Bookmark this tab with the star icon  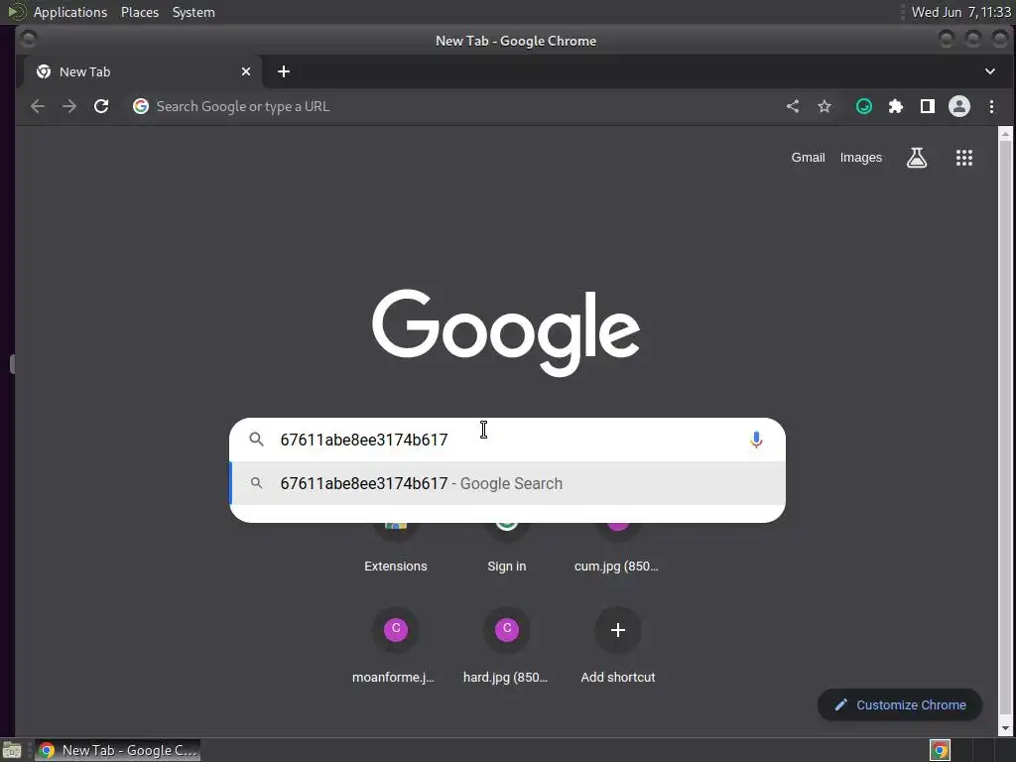825,106
